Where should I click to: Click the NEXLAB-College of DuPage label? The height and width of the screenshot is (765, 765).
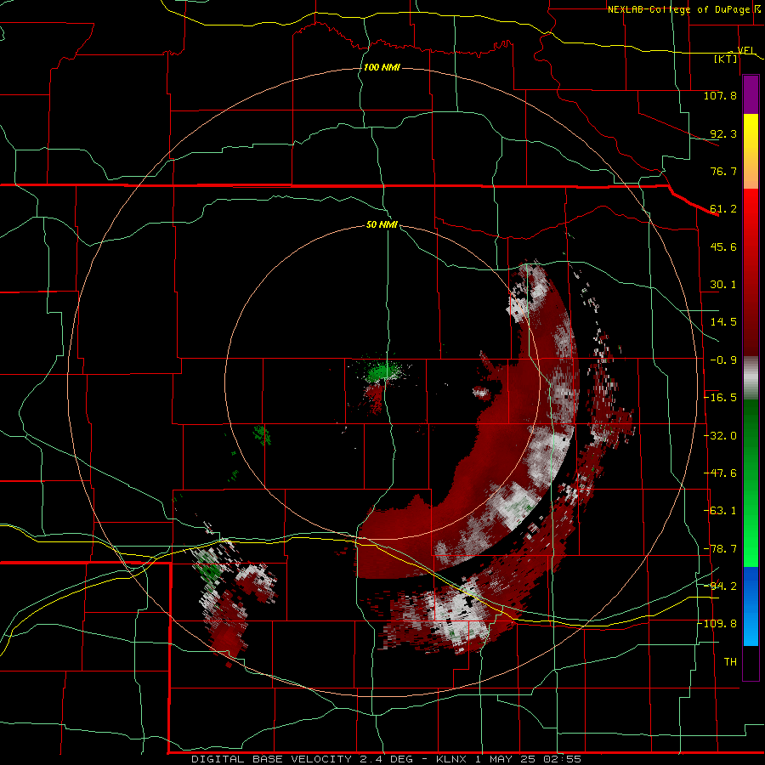tap(681, 9)
